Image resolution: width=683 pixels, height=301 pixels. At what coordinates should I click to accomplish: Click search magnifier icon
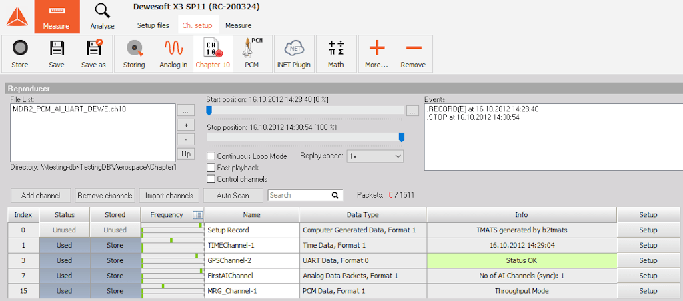tap(335, 195)
